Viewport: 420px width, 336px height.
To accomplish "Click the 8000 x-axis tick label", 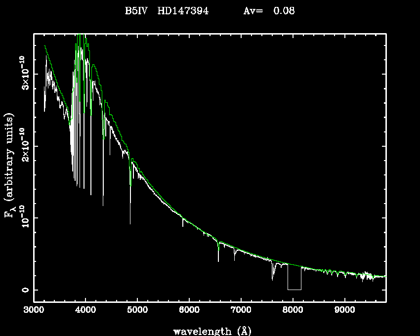I will pyautogui.click(x=293, y=310).
